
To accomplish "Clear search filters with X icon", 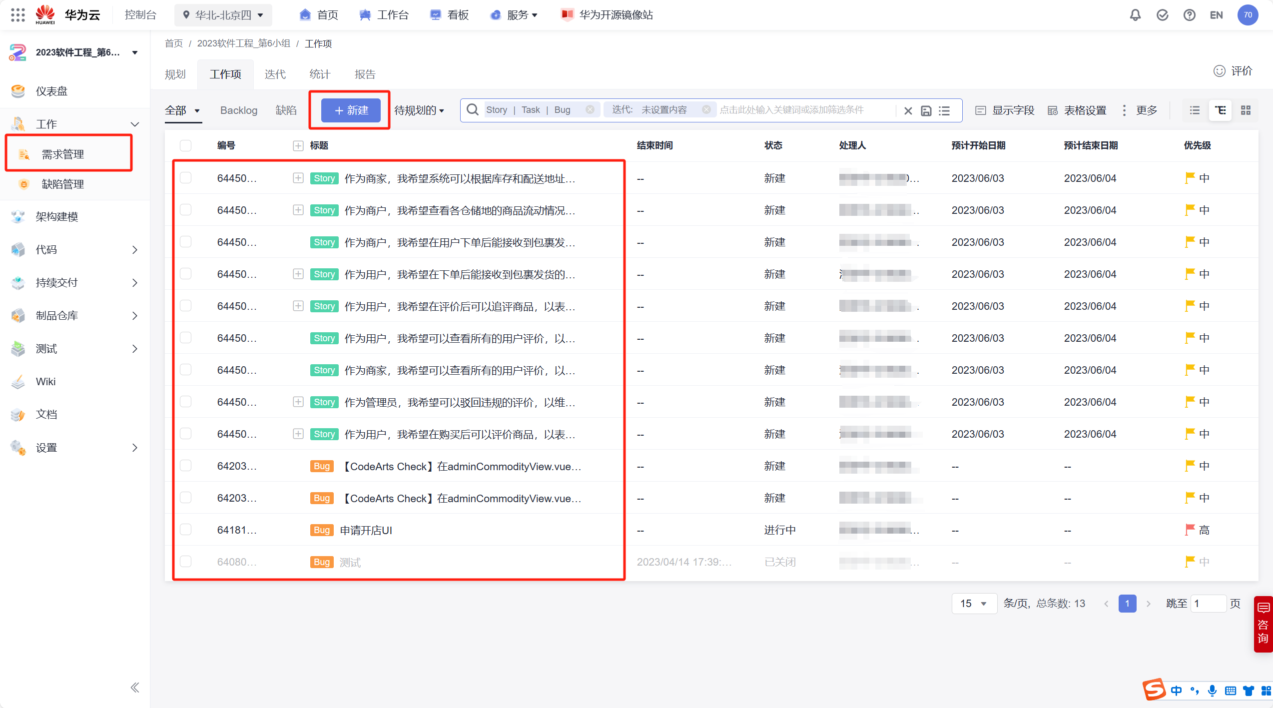I will [908, 111].
